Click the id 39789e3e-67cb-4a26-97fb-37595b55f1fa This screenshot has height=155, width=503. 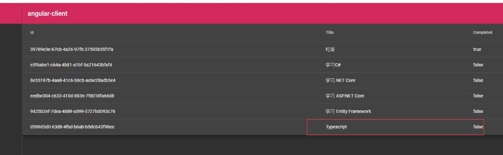click(72, 49)
